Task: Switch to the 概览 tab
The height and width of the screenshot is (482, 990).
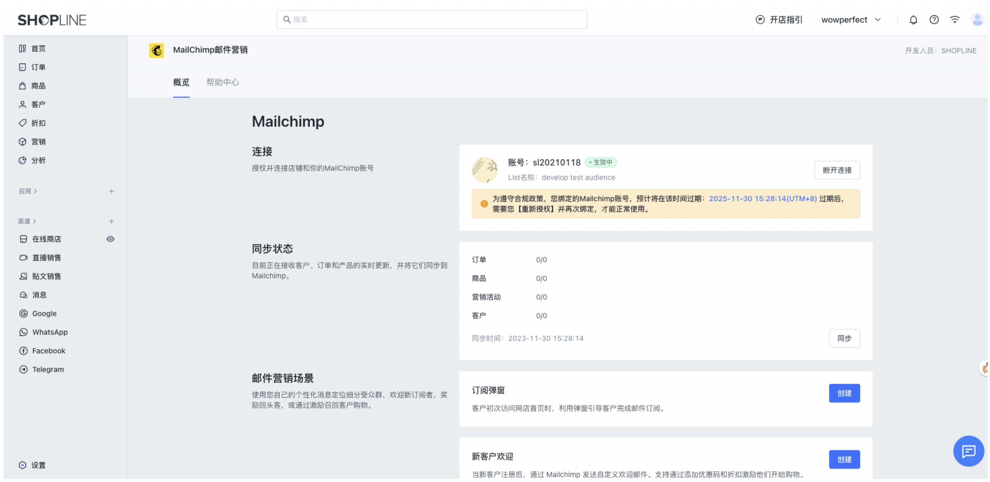Action: pos(181,82)
